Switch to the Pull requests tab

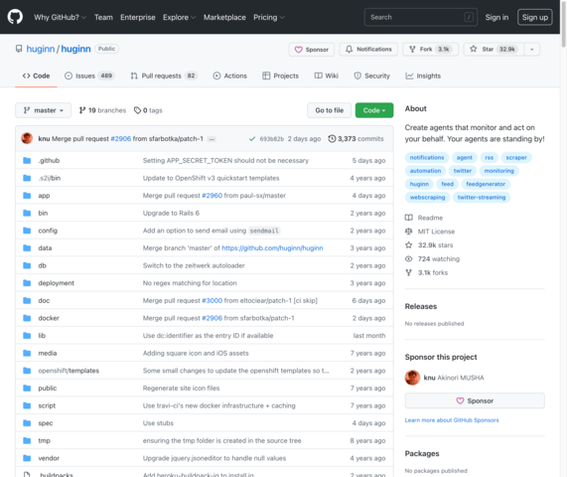[x=164, y=76]
